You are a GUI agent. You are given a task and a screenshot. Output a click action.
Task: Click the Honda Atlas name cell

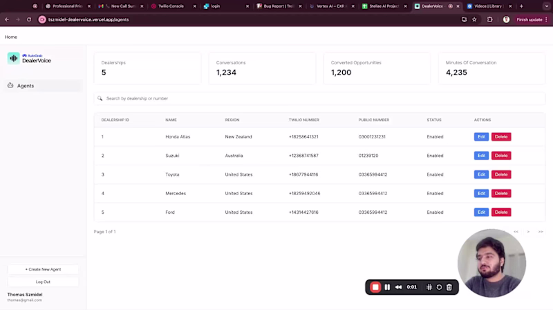point(178,136)
